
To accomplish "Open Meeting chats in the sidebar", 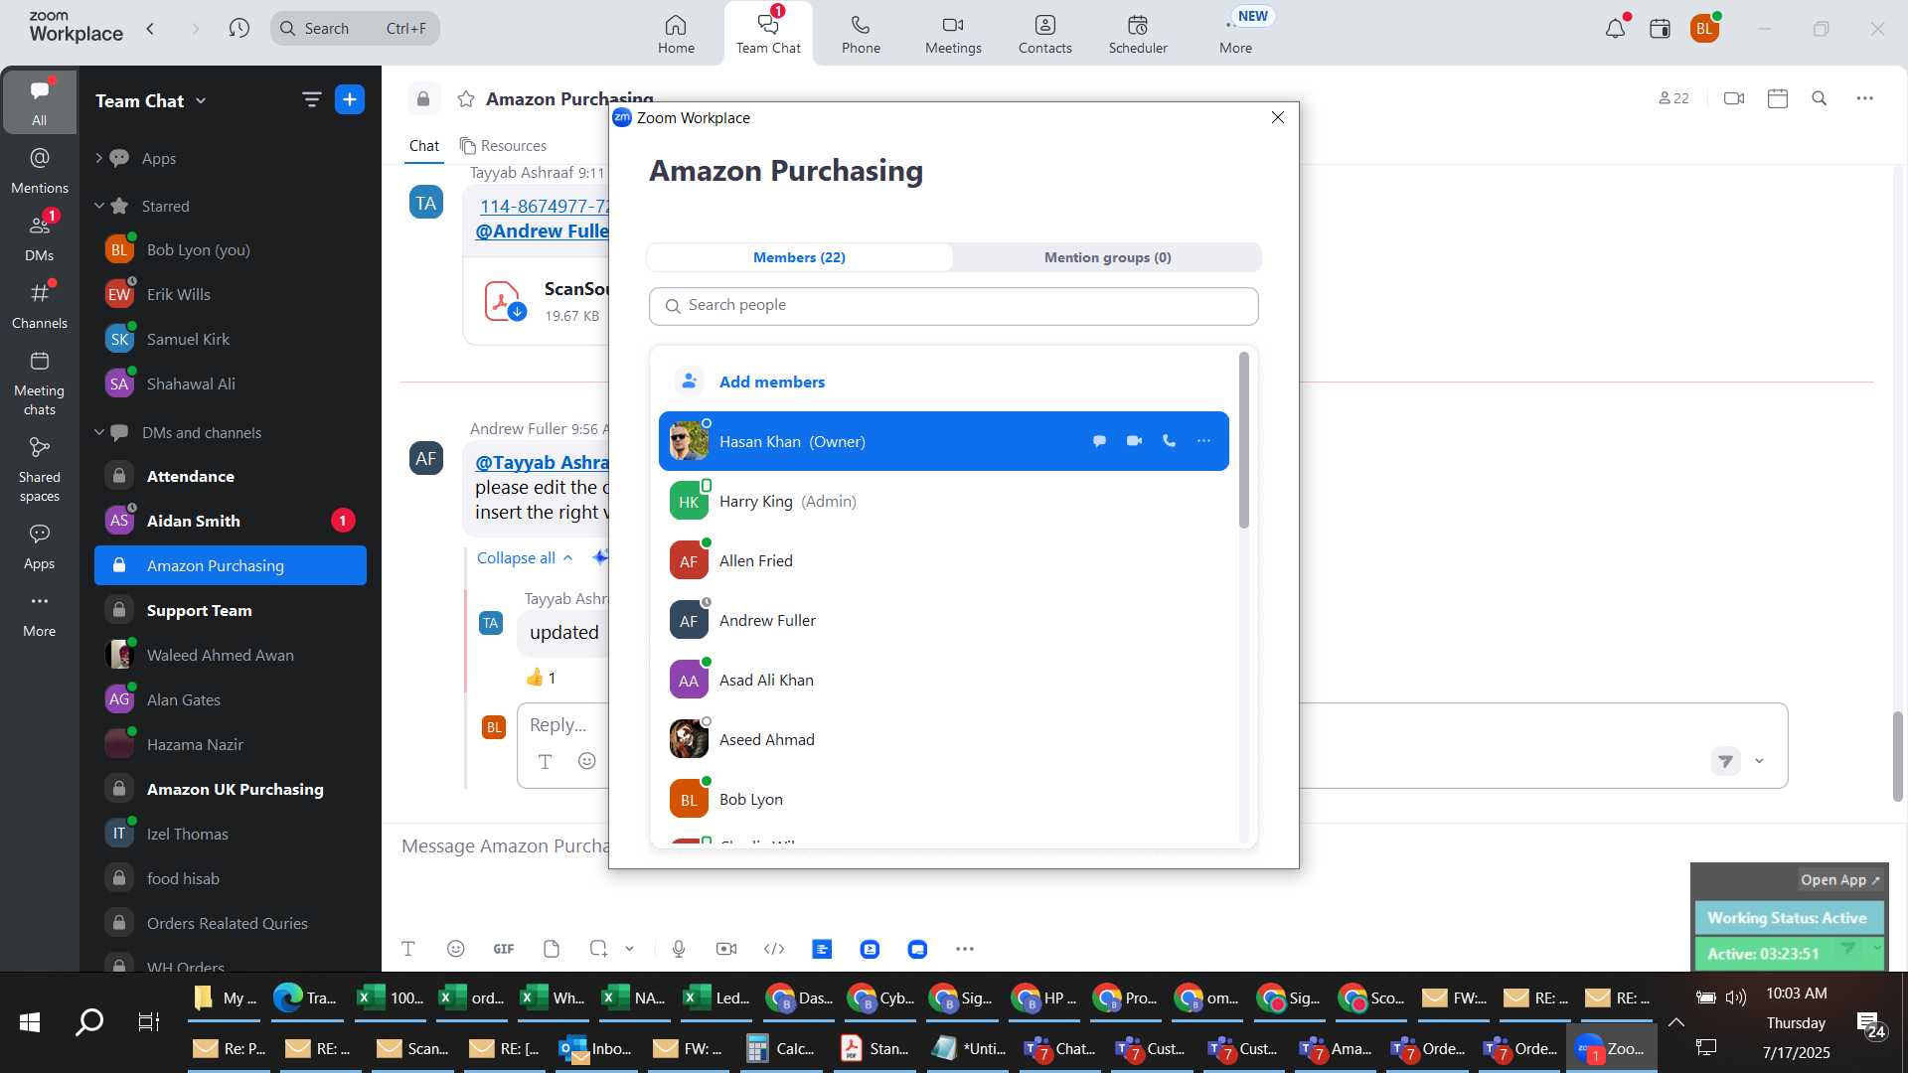I will (39, 383).
